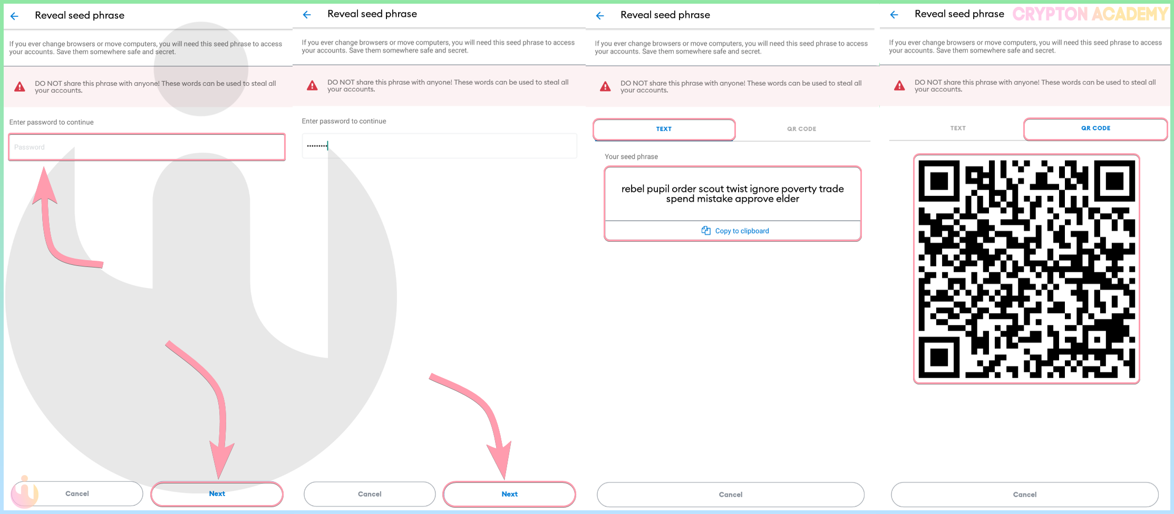Click the password field filled with dots
Image resolution: width=1174 pixels, height=514 pixels.
point(439,146)
